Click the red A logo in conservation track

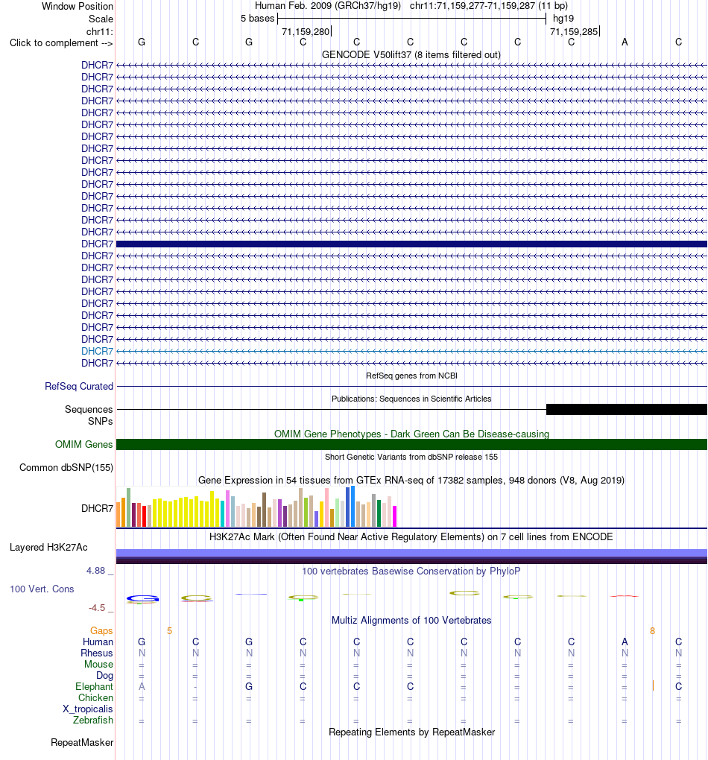pyautogui.click(x=625, y=595)
